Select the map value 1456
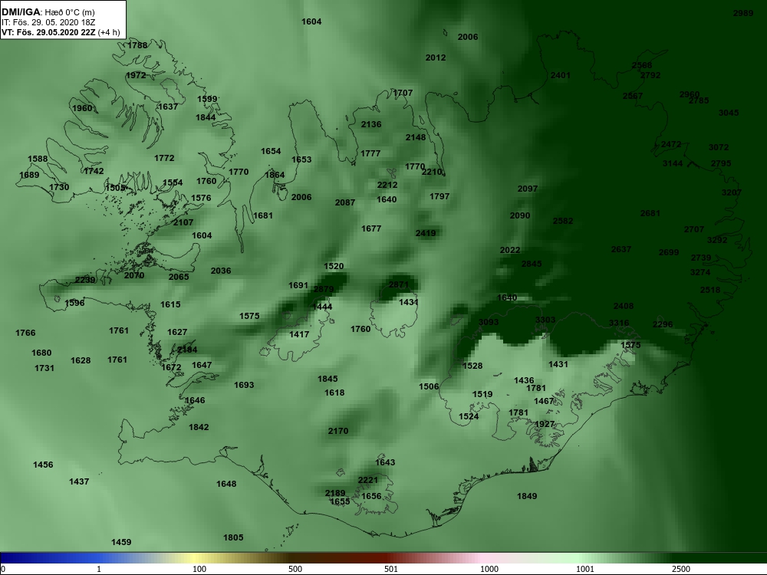The width and height of the screenshot is (767, 575). (42, 465)
